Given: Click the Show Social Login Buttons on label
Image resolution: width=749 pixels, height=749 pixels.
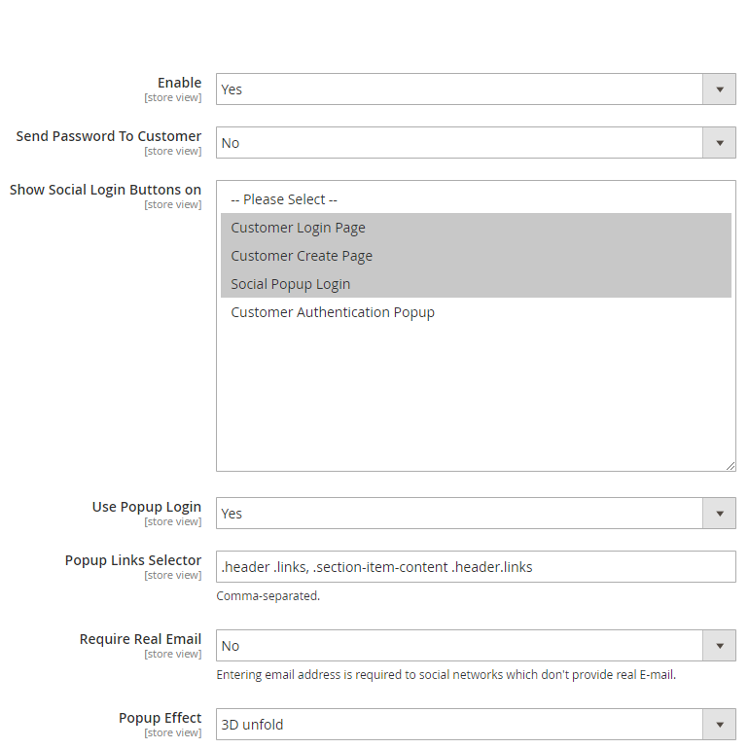Looking at the screenshot, I should click(105, 190).
